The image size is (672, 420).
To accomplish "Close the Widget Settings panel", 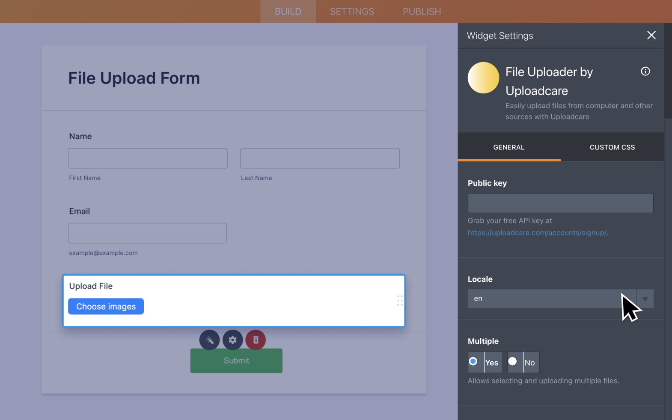I will tap(651, 36).
